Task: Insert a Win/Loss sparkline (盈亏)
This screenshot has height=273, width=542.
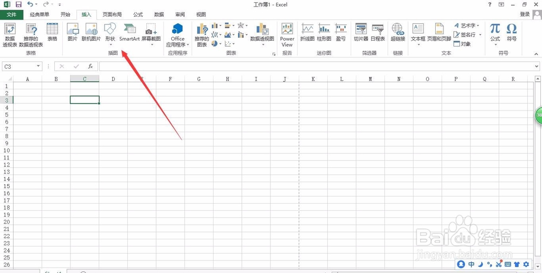Action: click(341, 32)
